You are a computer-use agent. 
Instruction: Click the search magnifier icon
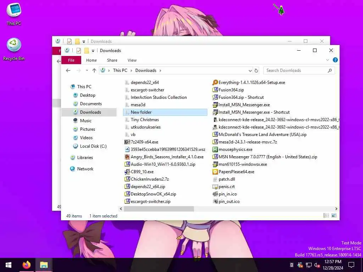pos(330,70)
